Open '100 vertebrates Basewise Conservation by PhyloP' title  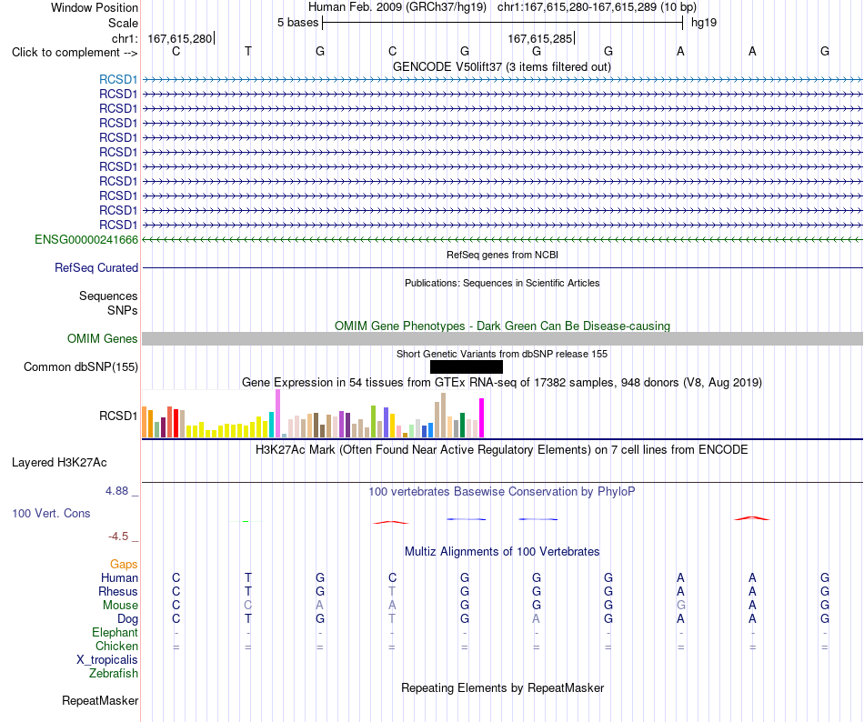501,491
